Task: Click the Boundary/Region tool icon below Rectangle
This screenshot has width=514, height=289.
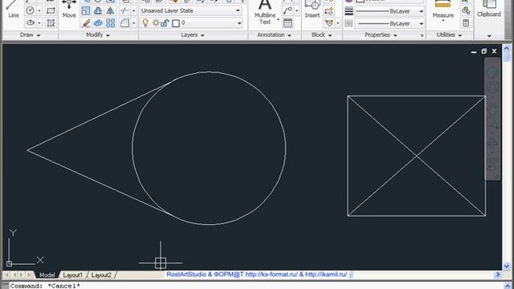Action: 51,23
